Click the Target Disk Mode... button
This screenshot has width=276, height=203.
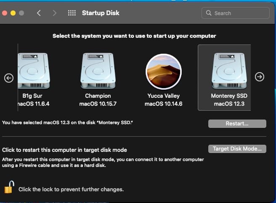pyautogui.click(x=237, y=149)
